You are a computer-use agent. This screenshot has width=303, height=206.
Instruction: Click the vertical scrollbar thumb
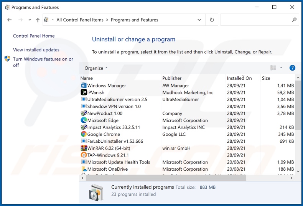click(298, 105)
